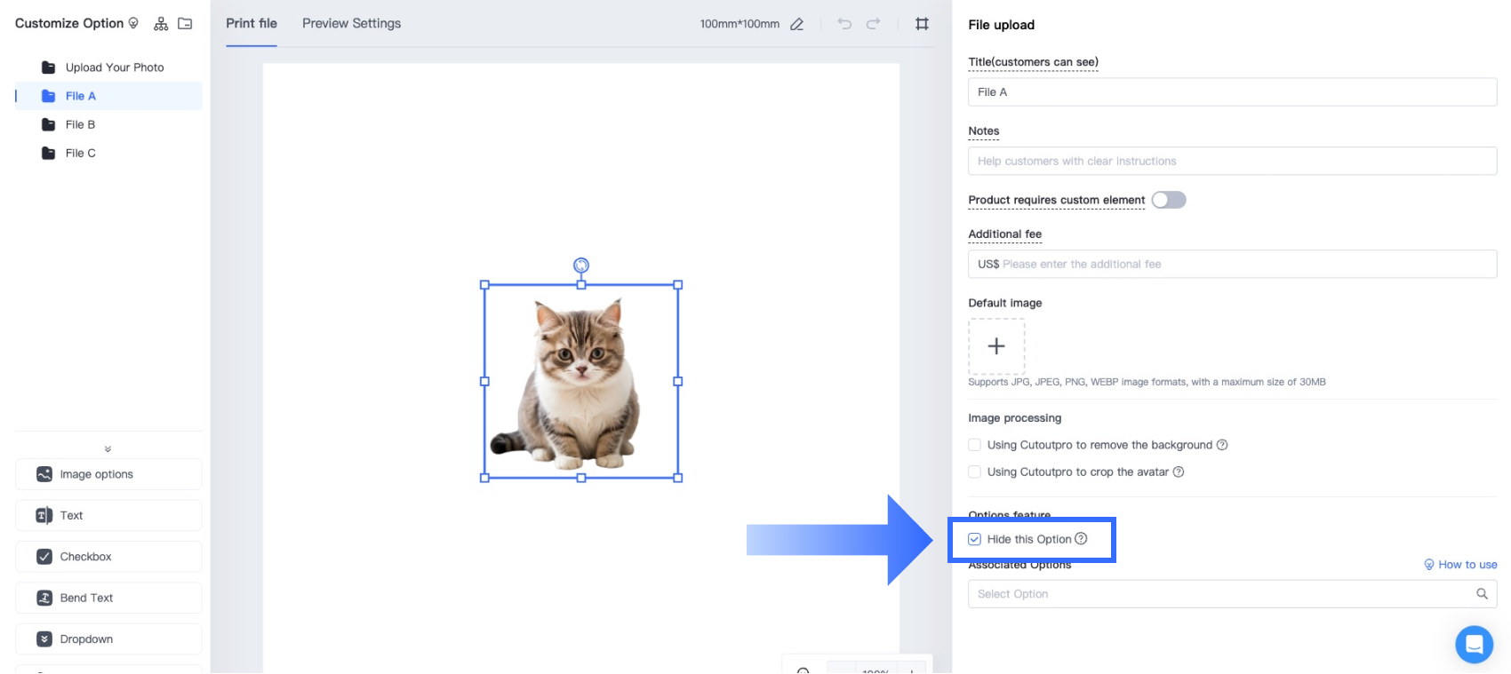Click the add folder icon in sidebar header

[185, 24]
